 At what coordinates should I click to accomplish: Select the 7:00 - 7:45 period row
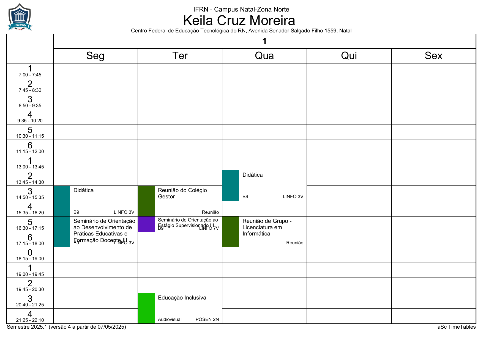[30, 71]
